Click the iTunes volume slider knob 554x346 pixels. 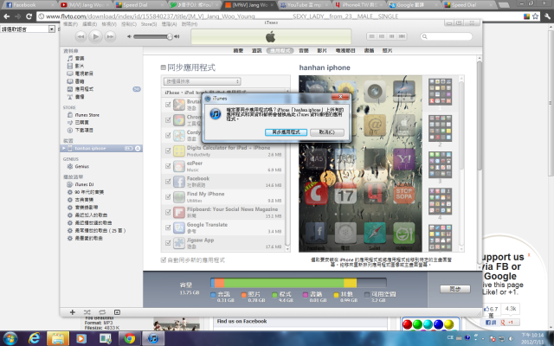170,36
